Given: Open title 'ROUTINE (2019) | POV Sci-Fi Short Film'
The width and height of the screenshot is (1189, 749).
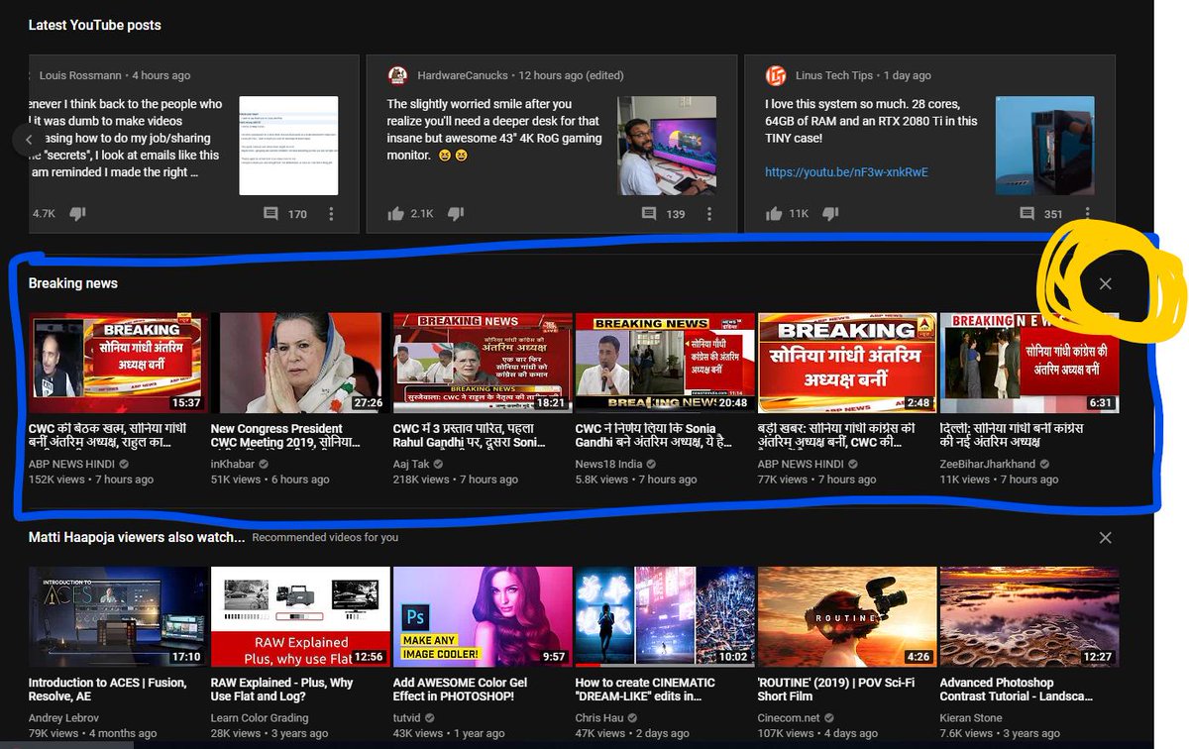Looking at the screenshot, I should 836,690.
